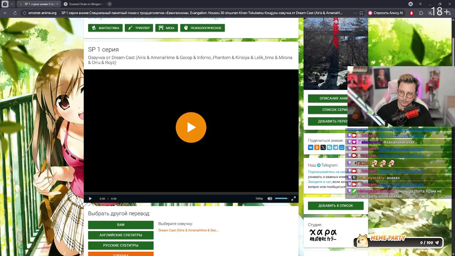This screenshot has width=455, height=256.
Task: Enter fullscreen mode in the video player
Action: 294,199
